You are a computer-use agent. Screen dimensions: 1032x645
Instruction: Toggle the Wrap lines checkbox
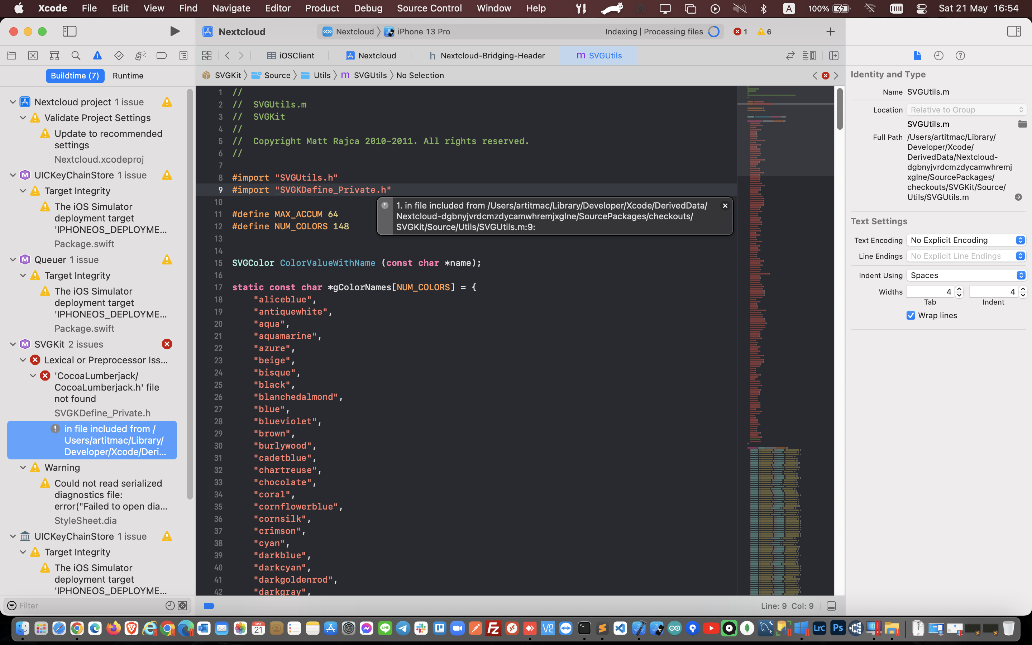click(x=911, y=315)
